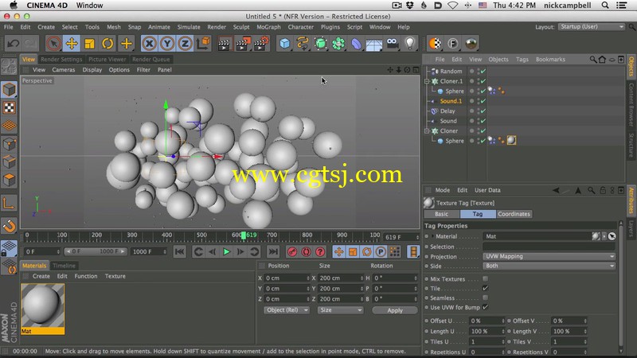Image resolution: width=637 pixels, height=358 pixels.
Task: Click the coordinate system icon
Action: pyautogui.click(x=203, y=44)
